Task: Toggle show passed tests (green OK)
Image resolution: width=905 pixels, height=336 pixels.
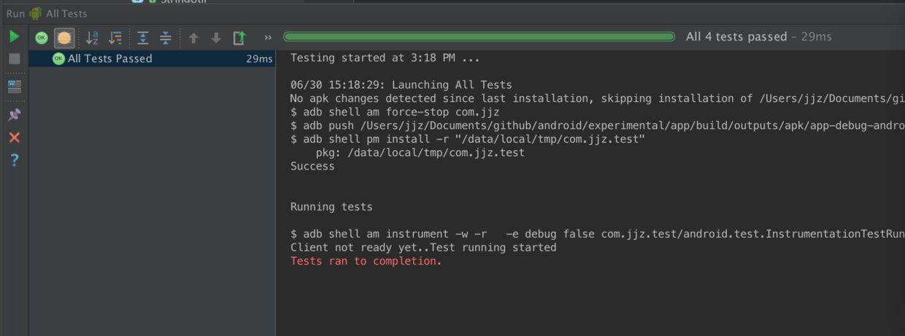Action: tap(42, 38)
